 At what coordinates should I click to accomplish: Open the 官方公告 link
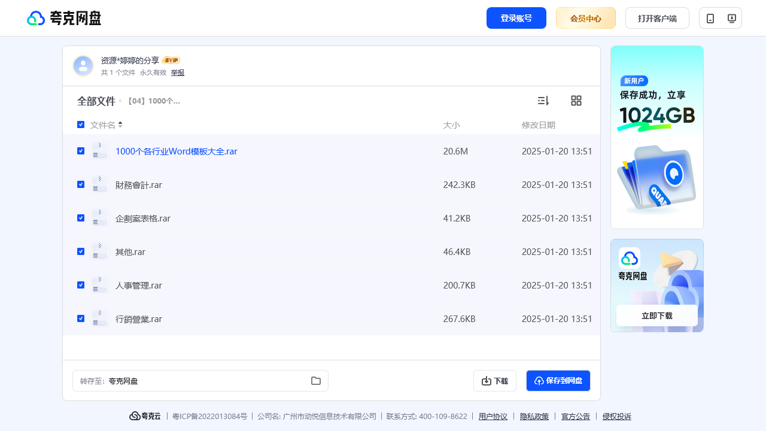click(576, 416)
